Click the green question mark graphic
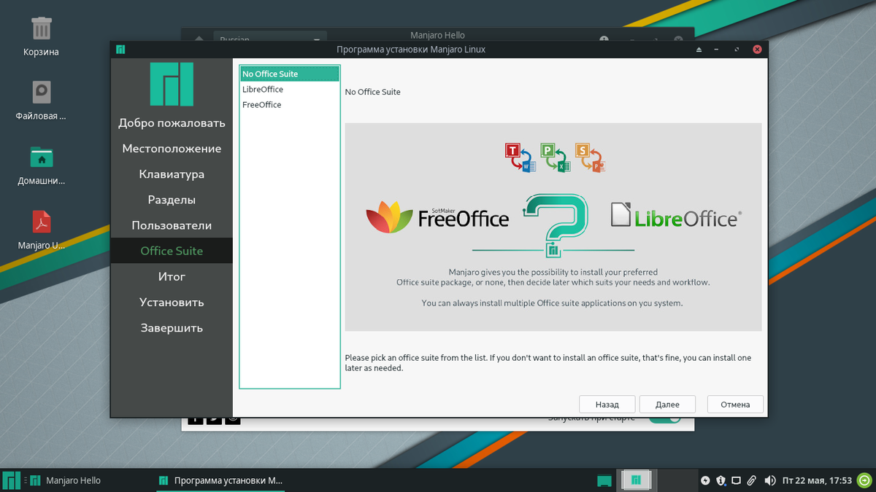 pos(556,225)
